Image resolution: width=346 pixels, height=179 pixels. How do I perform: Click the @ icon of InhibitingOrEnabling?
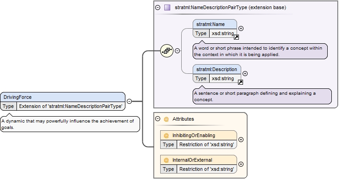pyautogui.click(x=166, y=136)
